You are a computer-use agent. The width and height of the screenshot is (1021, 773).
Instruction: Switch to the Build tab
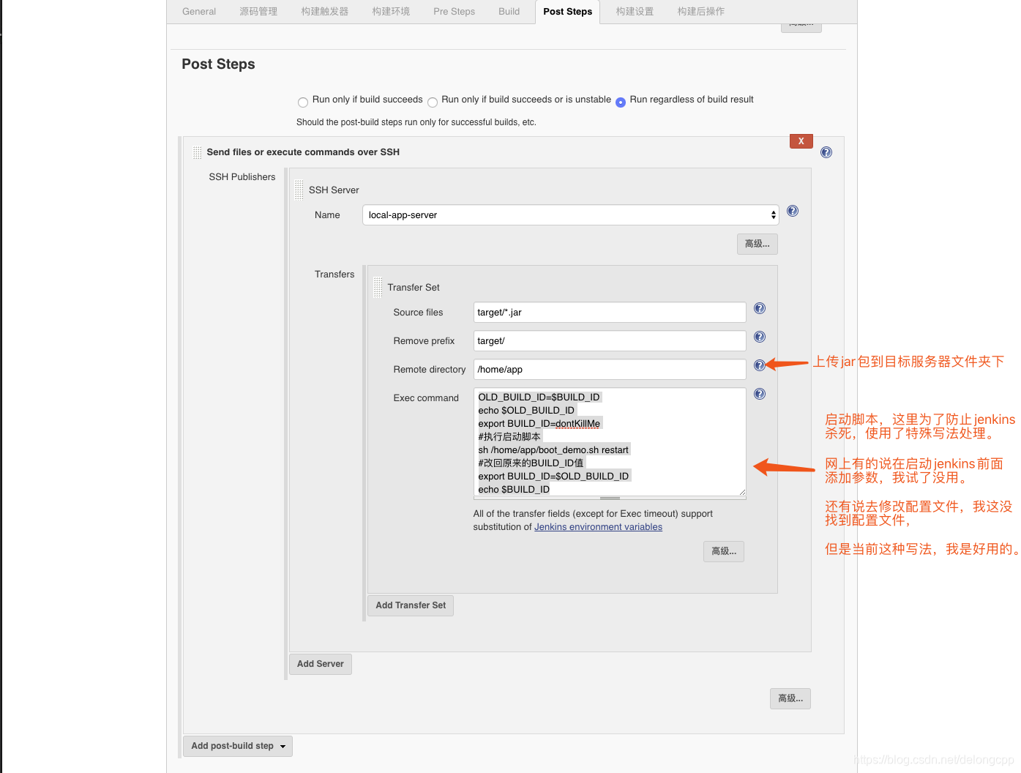coord(509,12)
